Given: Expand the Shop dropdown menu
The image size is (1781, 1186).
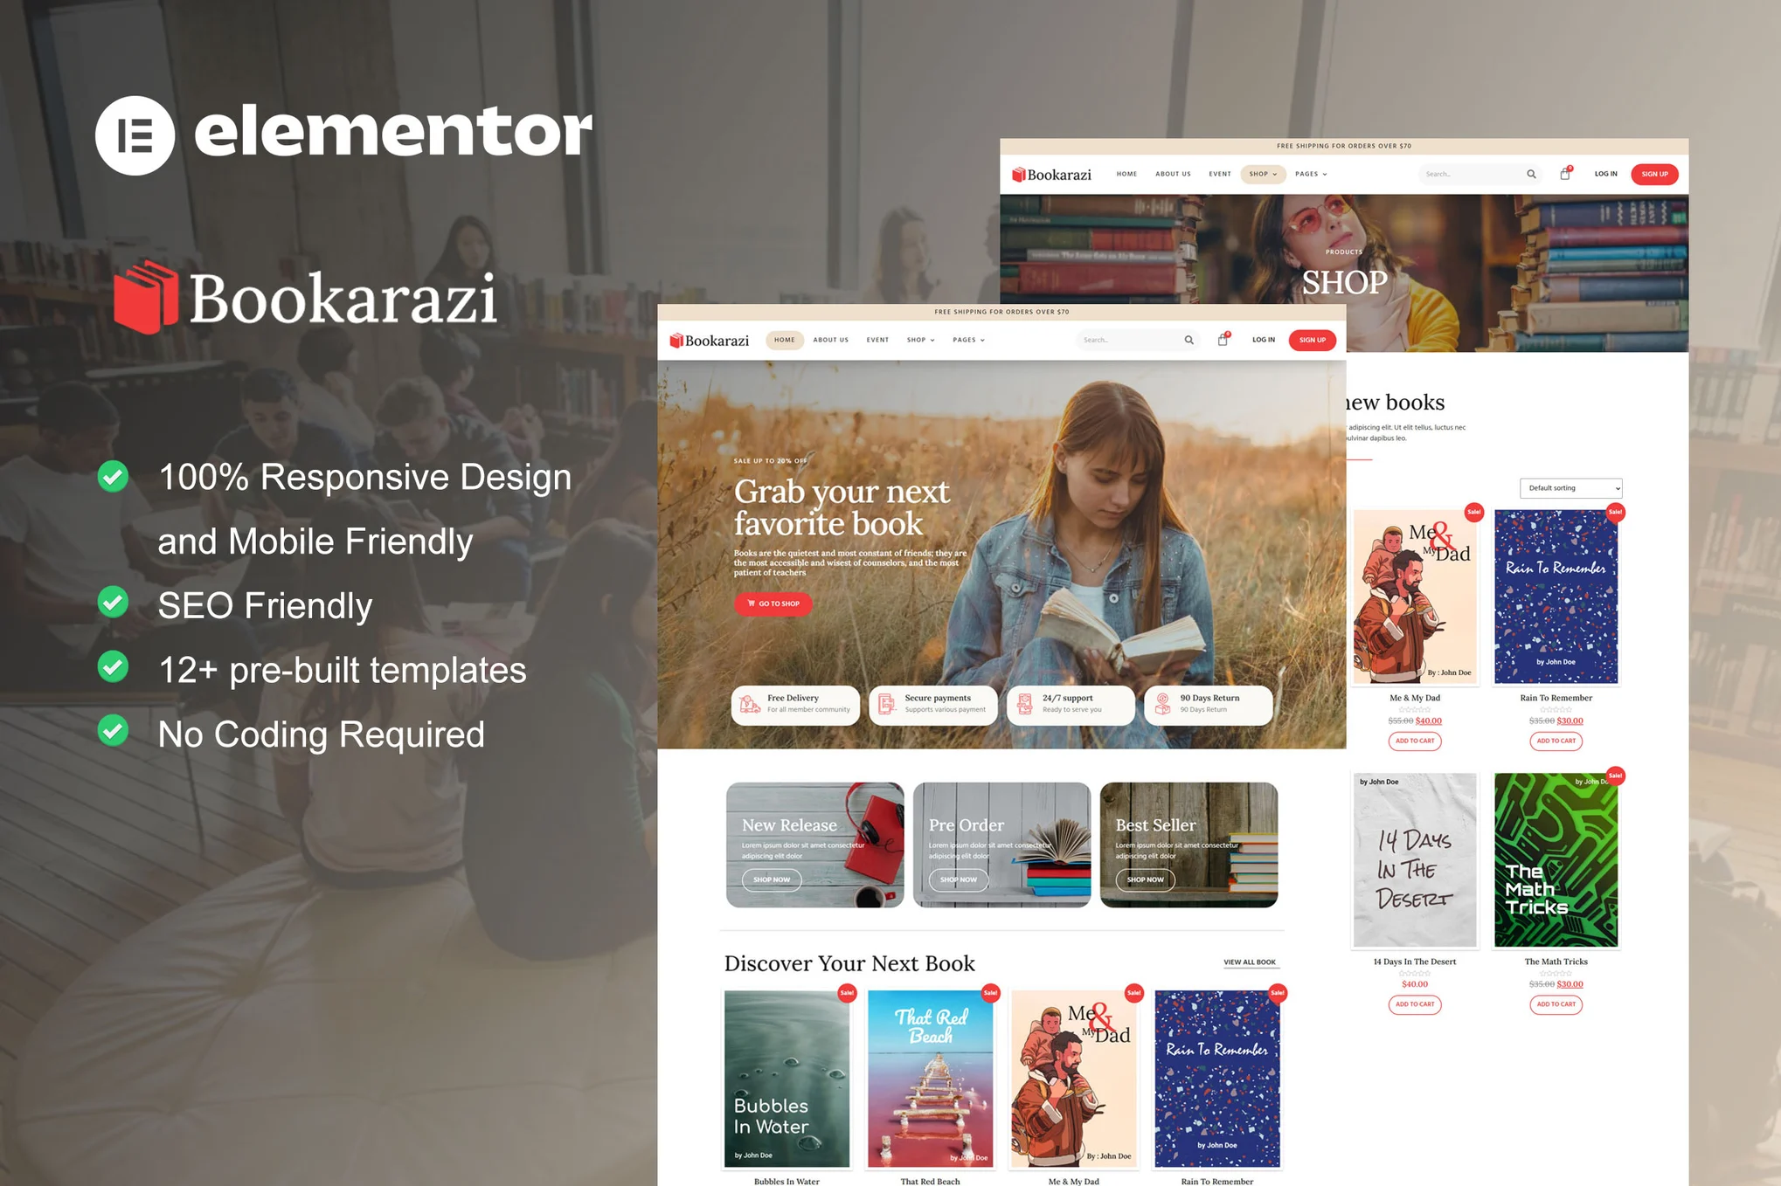Looking at the screenshot, I should [922, 341].
